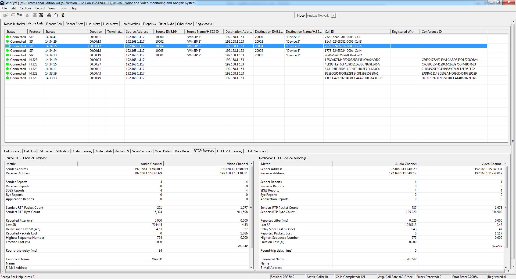Open the Call Trace tab
516x279 pixels.
click(x=45, y=151)
